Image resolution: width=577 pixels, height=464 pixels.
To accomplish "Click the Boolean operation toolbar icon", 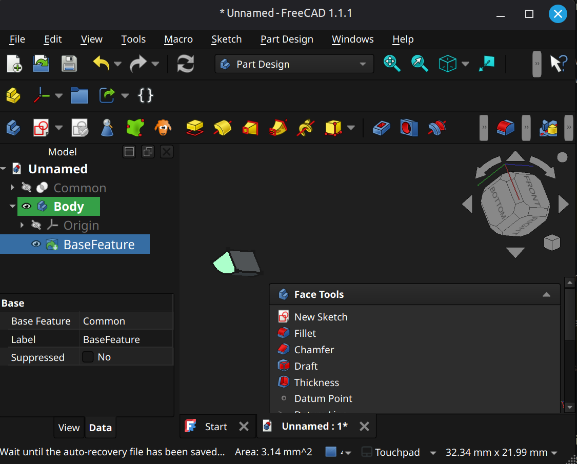I will [548, 128].
